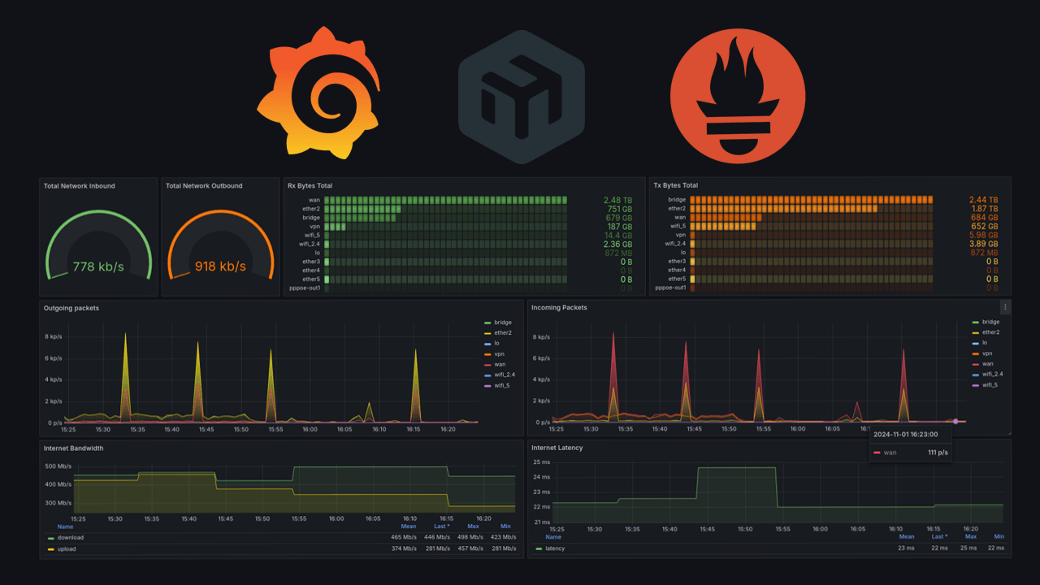Select the latency row in Internet Latency legend
This screenshot has height=585, width=1040.
tap(769, 548)
